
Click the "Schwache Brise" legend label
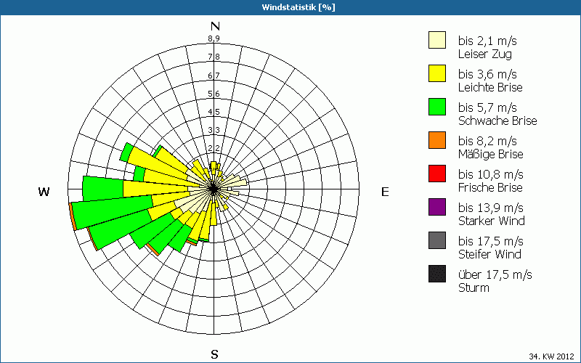point(497,121)
